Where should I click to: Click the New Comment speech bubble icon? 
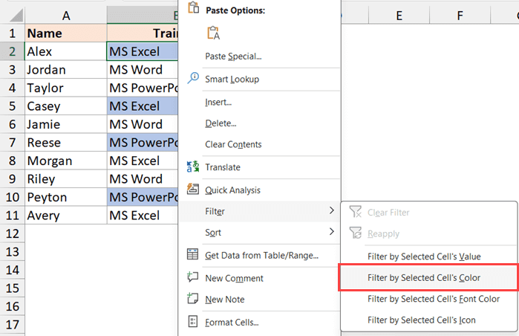pos(192,277)
